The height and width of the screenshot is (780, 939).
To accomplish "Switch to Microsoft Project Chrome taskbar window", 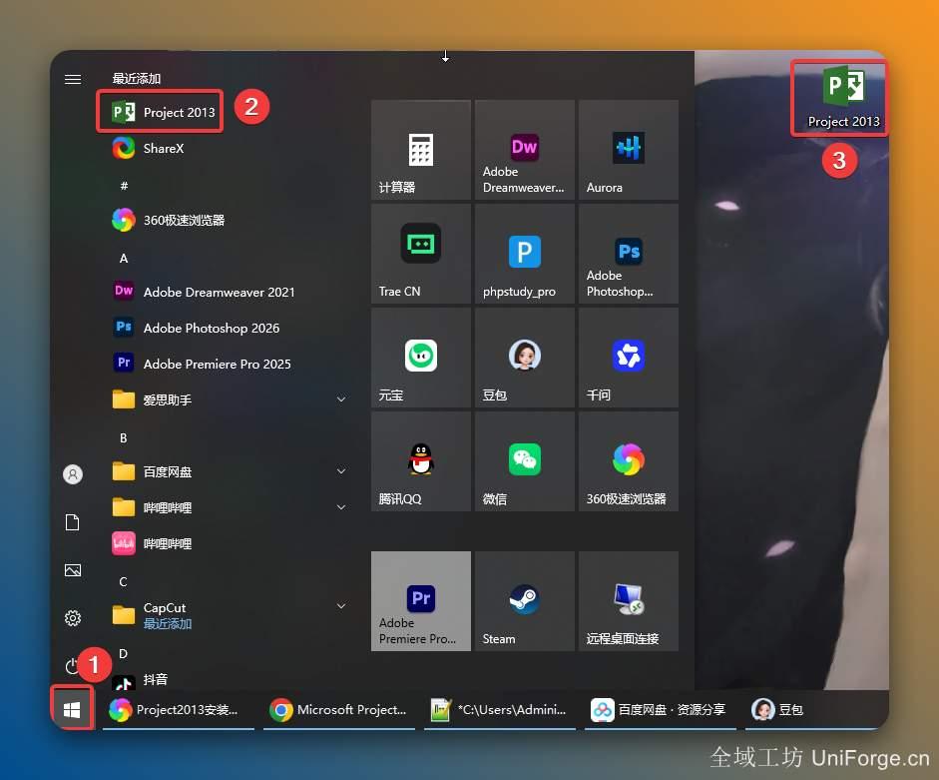I will [x=339, y=710].
